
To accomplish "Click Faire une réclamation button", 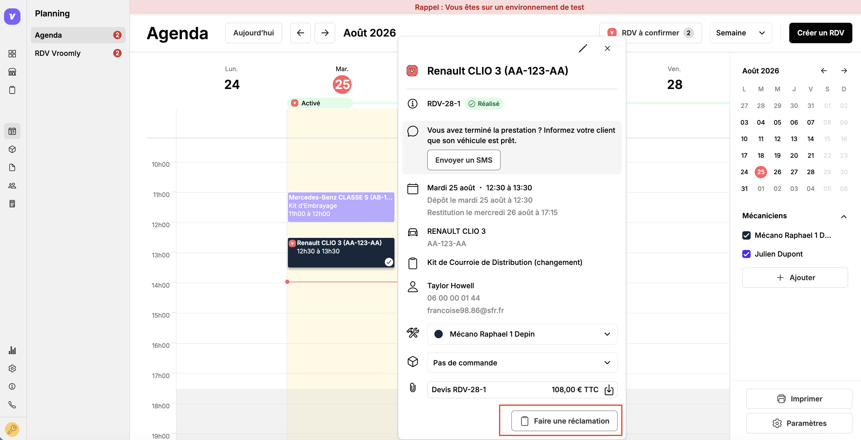I will coord(564,421).
